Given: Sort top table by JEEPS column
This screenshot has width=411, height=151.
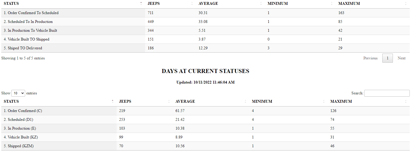Looking at the screenshot, I should click(170, 4).
